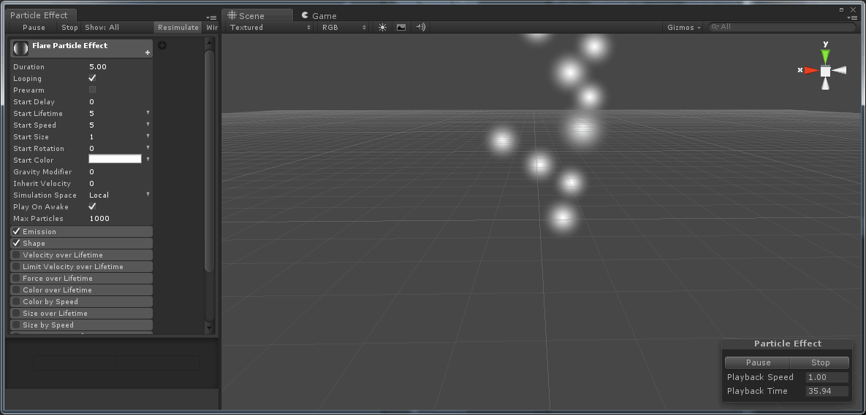This screenshot has width=866, height=415.
Task: Switch to the Game tab
Action: (319, 15)
